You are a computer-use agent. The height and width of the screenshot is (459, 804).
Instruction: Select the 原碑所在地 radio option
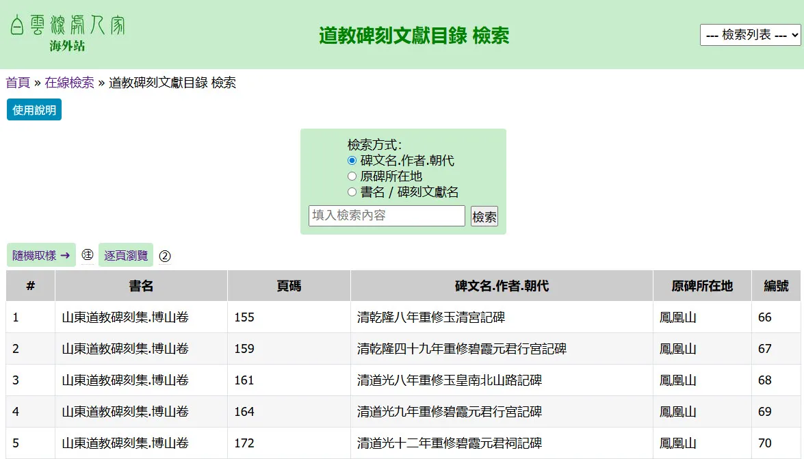(352, 176)
